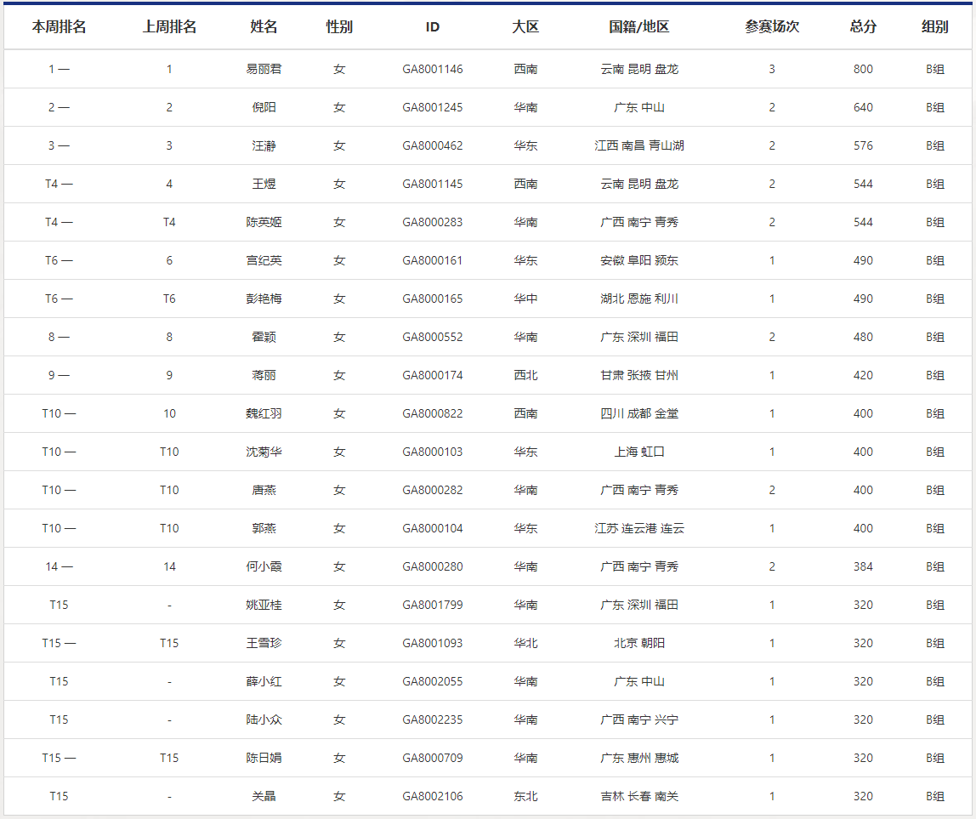Click the 大区 column header
Image resolution: width=976 pixels, height=819 pixels.
click(525, 26)
